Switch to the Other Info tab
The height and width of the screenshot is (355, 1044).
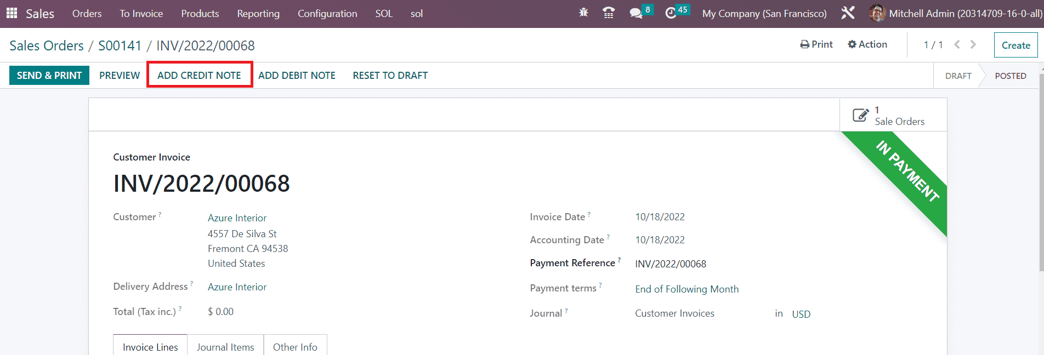click(295, 347)
